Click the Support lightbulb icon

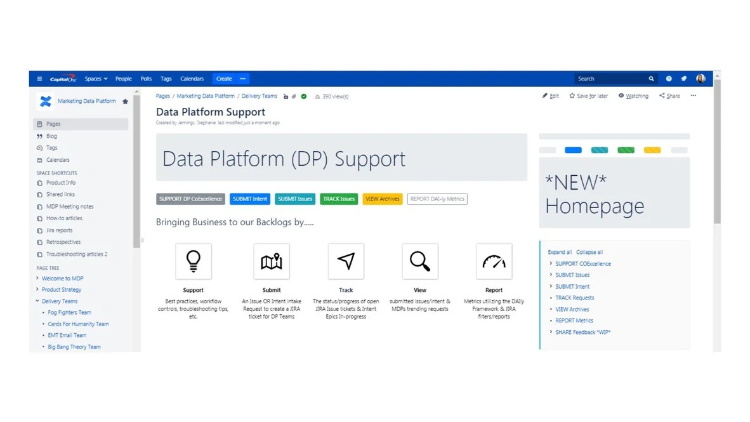[x=194, y=261]
